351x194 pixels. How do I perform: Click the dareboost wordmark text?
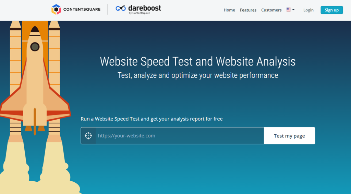[x=145, y=8]
